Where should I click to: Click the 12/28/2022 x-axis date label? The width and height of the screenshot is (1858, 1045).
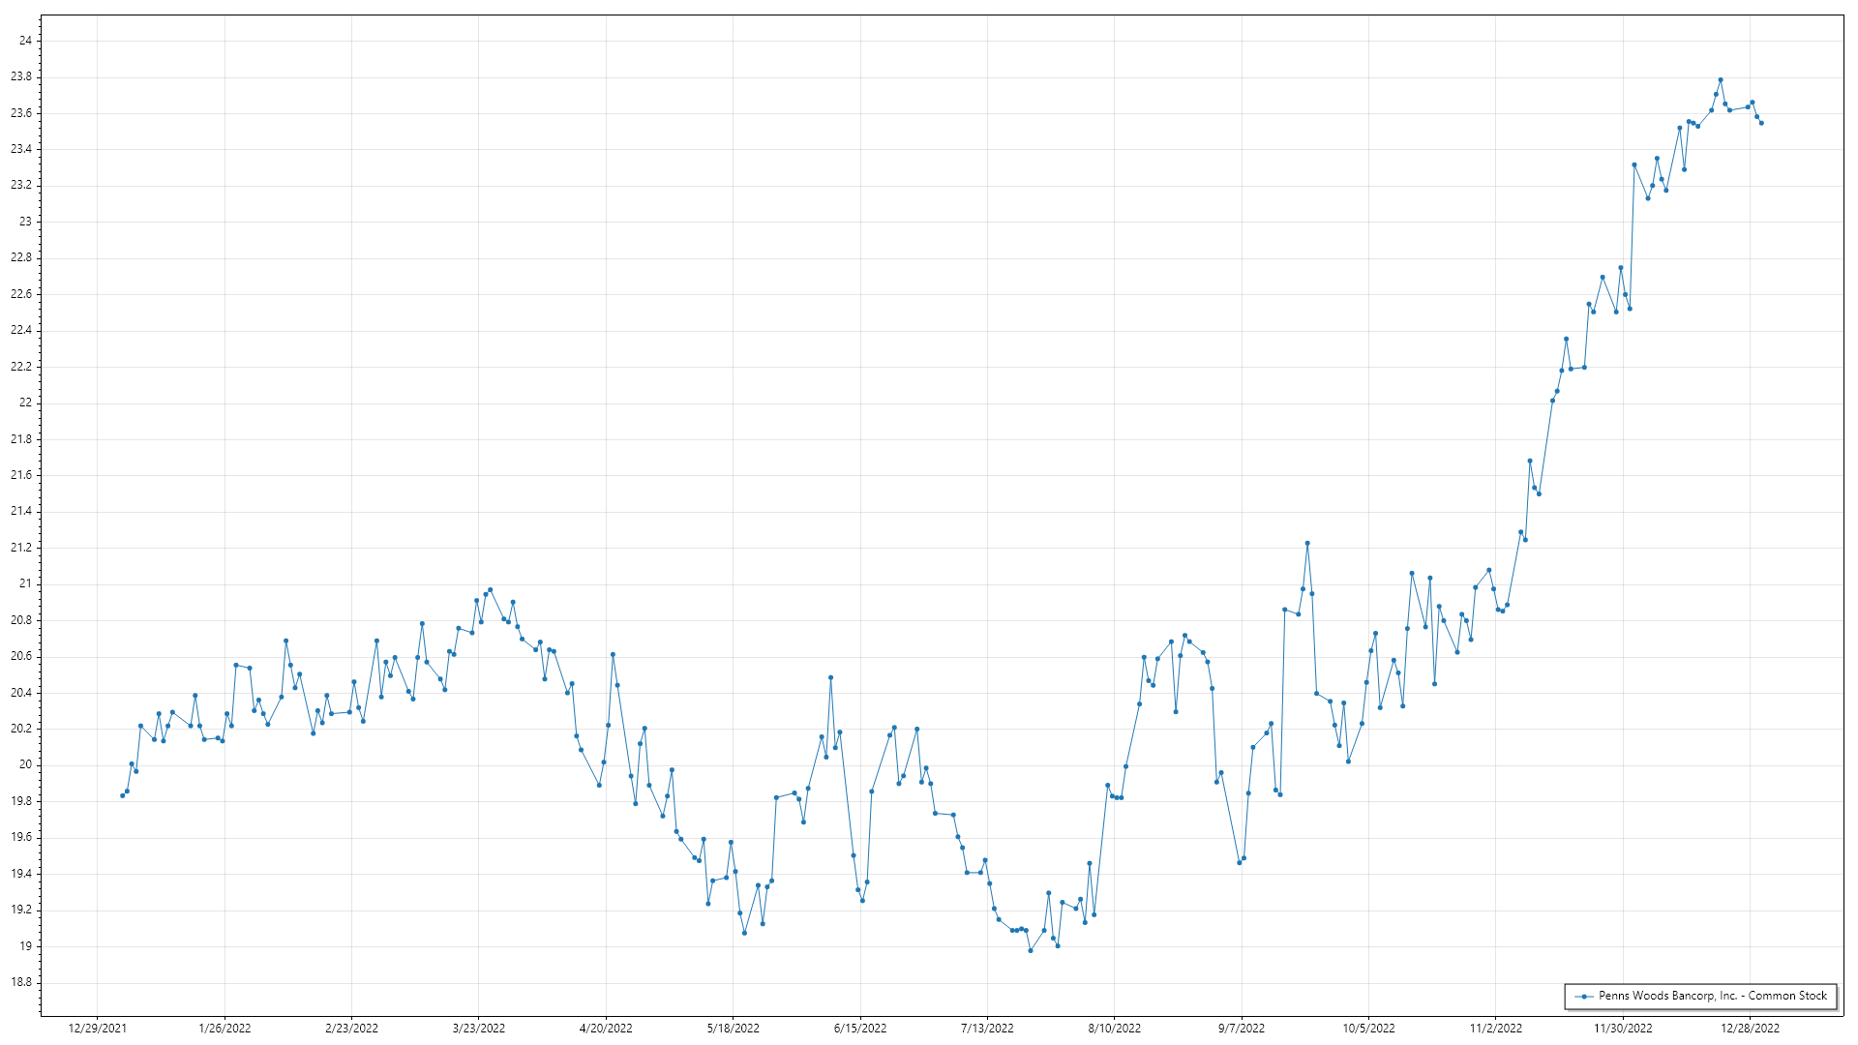point(1750,1029)
